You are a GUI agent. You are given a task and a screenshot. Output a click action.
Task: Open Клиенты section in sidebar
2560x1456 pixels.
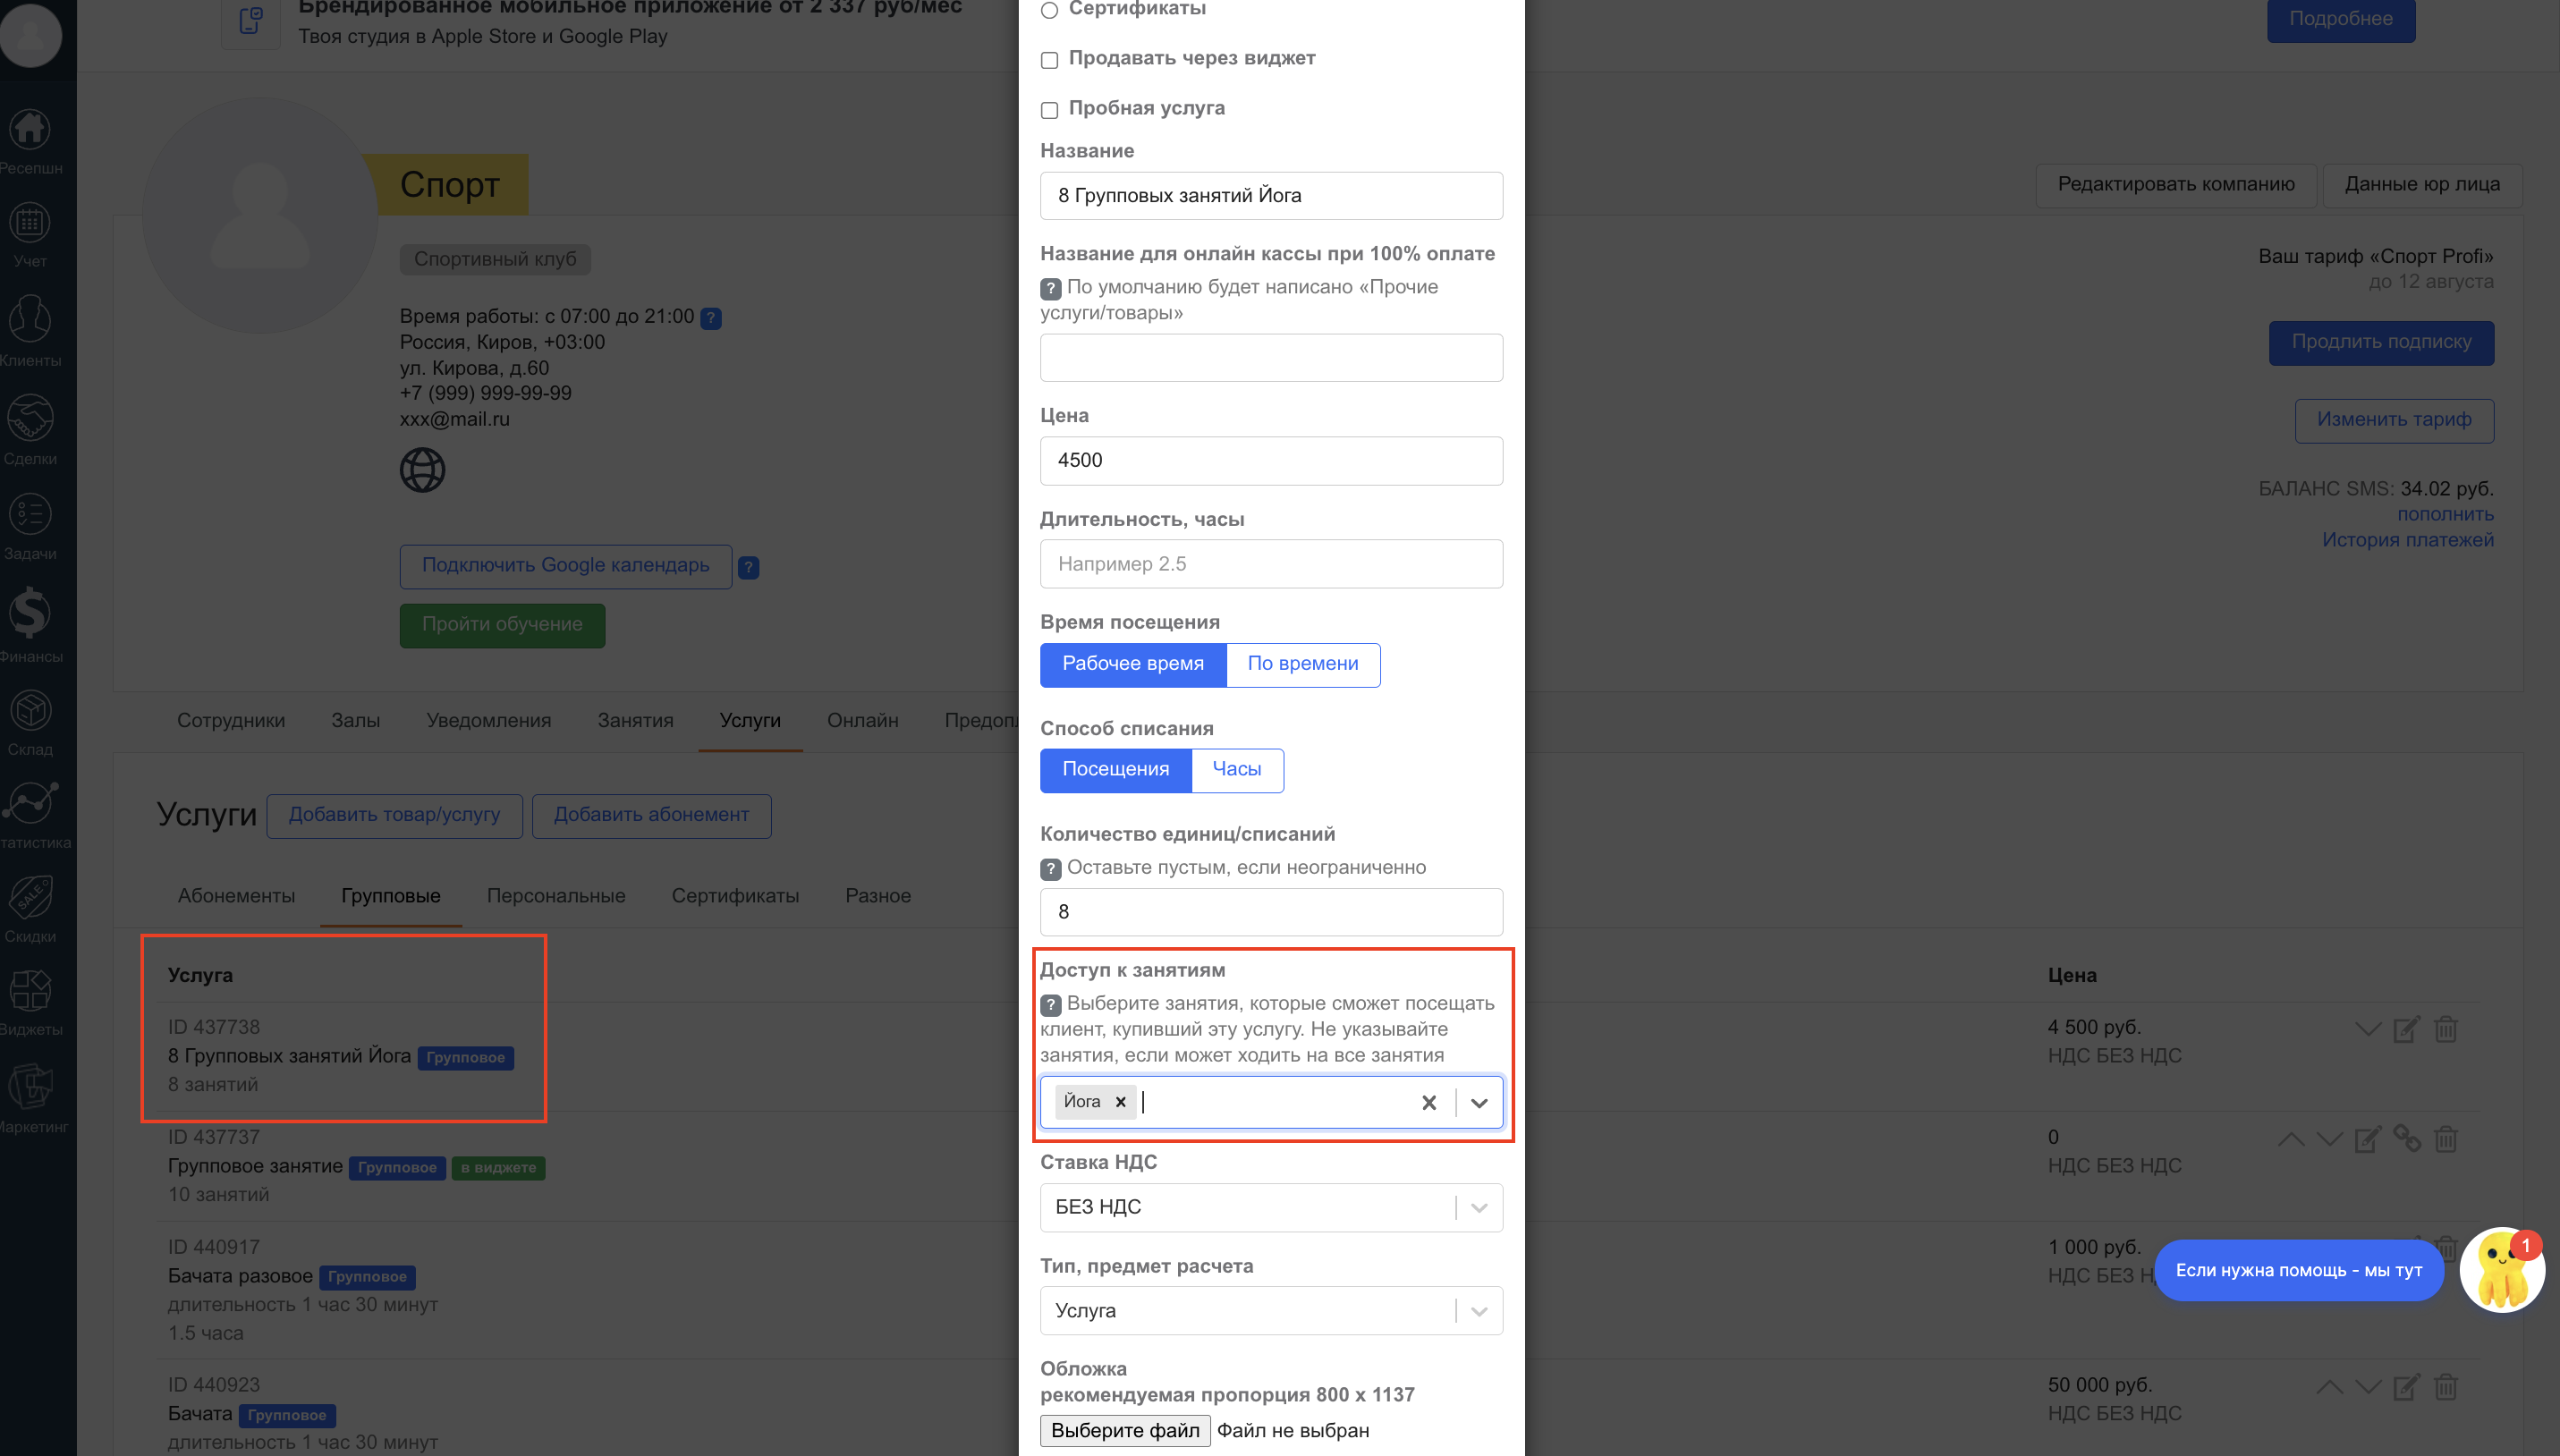pyautogui.click(x=30, y=321)
